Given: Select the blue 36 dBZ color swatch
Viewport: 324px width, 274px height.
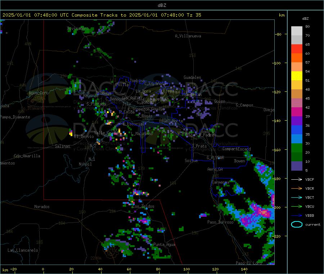Looking at the screenshot, I should (297, 130).
